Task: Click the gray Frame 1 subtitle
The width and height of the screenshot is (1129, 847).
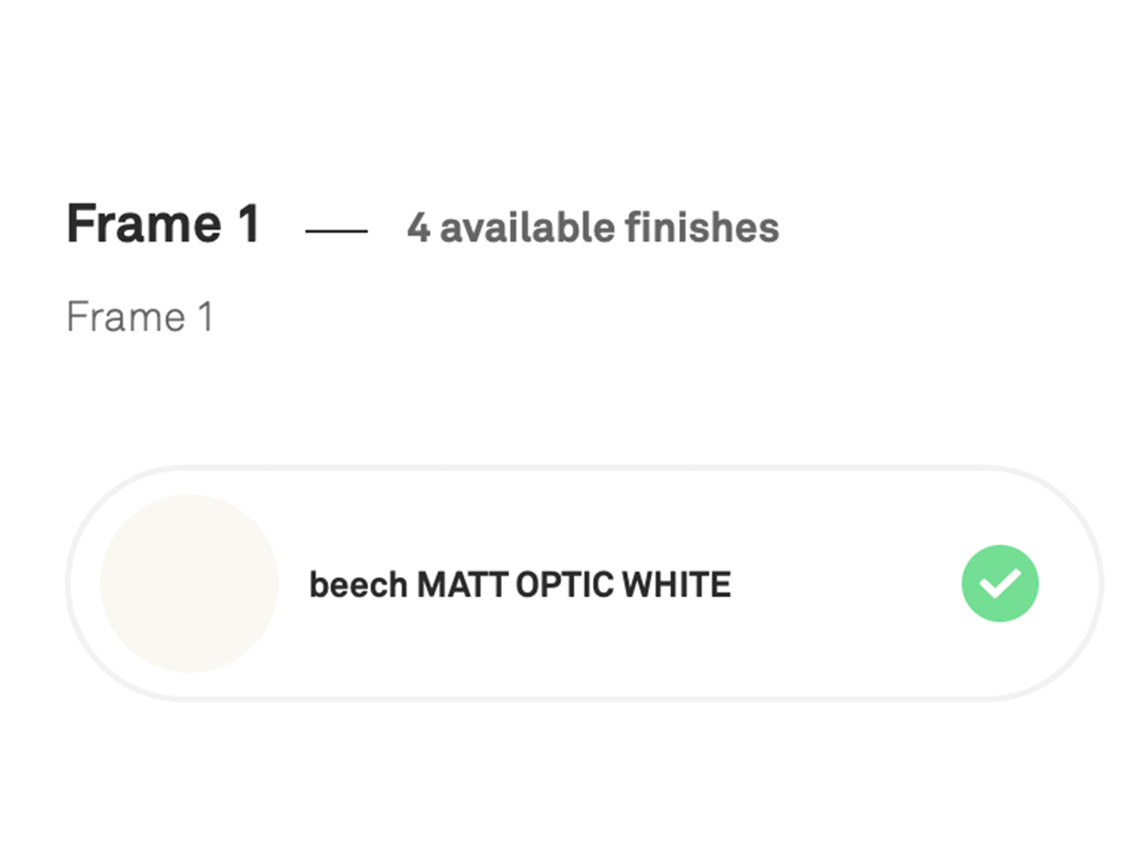Action: [140, 317]
